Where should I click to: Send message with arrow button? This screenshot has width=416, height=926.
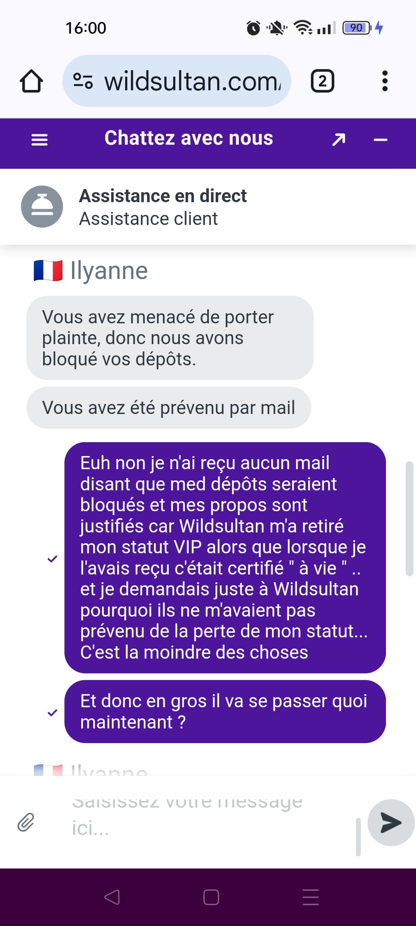pyautogui.click(x=391, y=822)
